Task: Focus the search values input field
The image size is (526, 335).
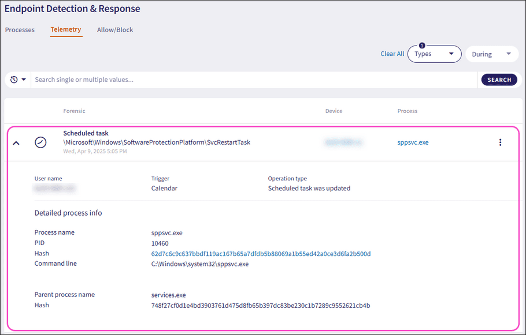Action: [254, 80]
